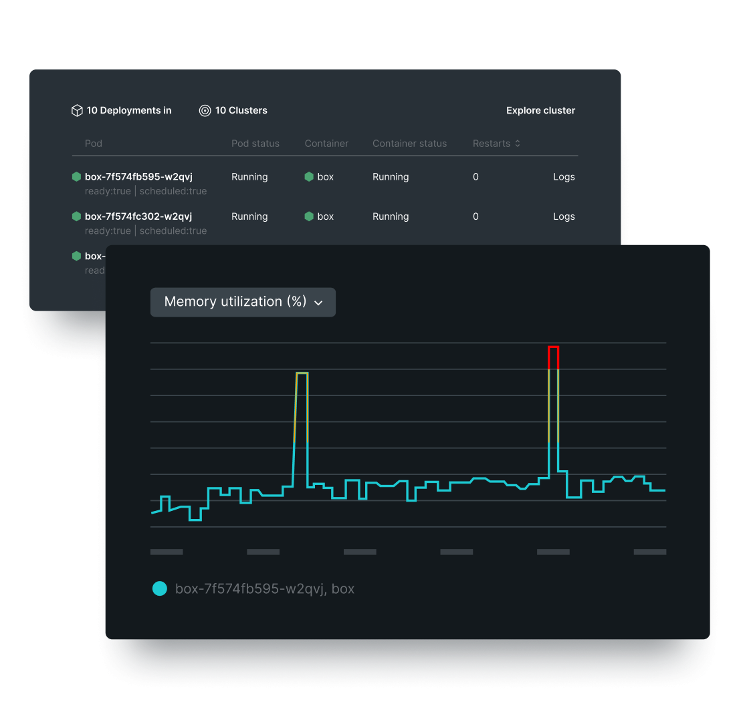
Task: Click Container status Running for box-7f574fb595-w2qvj
Action: click(x=391, y=177)
